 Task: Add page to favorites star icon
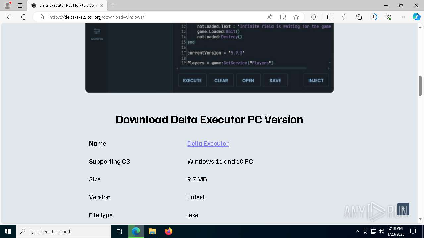296,17
